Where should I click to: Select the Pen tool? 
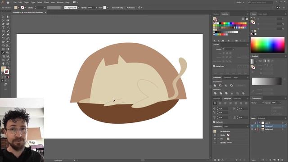(x=3, y=24)
